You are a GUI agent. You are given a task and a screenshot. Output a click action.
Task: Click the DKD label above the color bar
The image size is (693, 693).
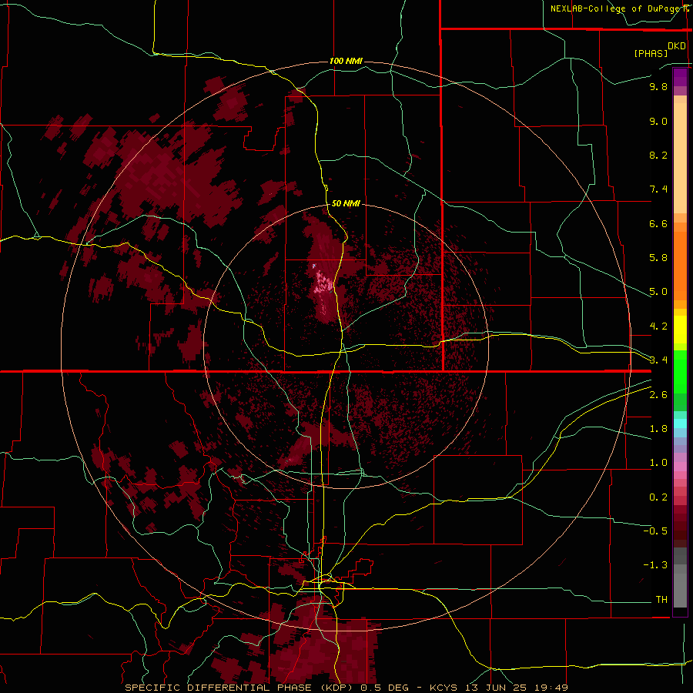(677, 46)
